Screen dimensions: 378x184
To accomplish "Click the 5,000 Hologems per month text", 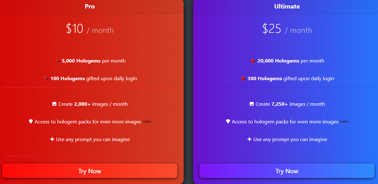I will click(x=94, y=61).
